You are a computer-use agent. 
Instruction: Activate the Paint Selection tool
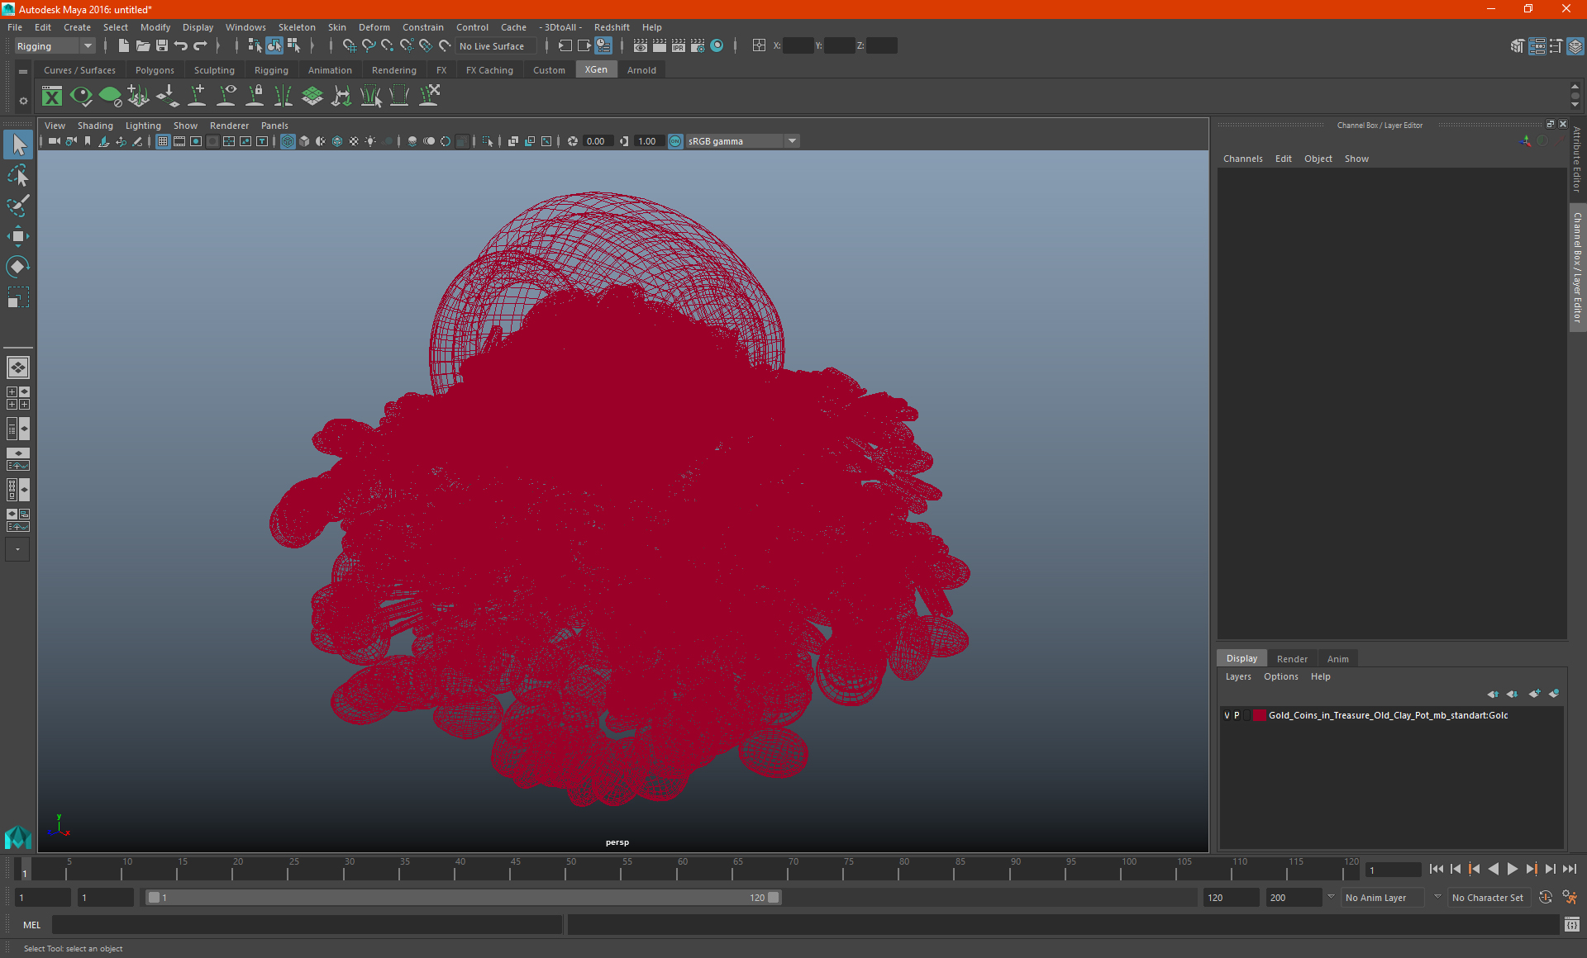click(17, 206)
